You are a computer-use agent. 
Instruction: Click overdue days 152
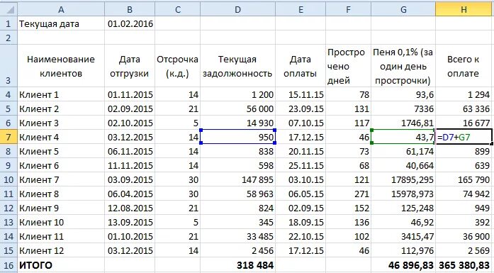click(349, 208)
